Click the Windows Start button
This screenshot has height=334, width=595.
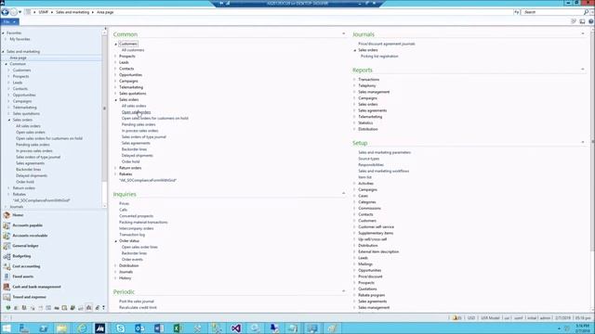[7, 328]
